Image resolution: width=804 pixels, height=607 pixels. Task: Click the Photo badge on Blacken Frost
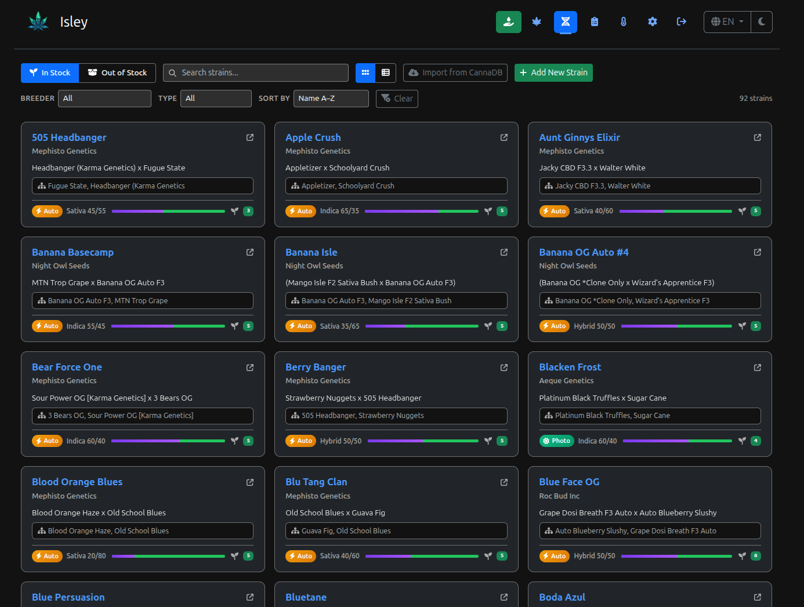click(556, 441)
